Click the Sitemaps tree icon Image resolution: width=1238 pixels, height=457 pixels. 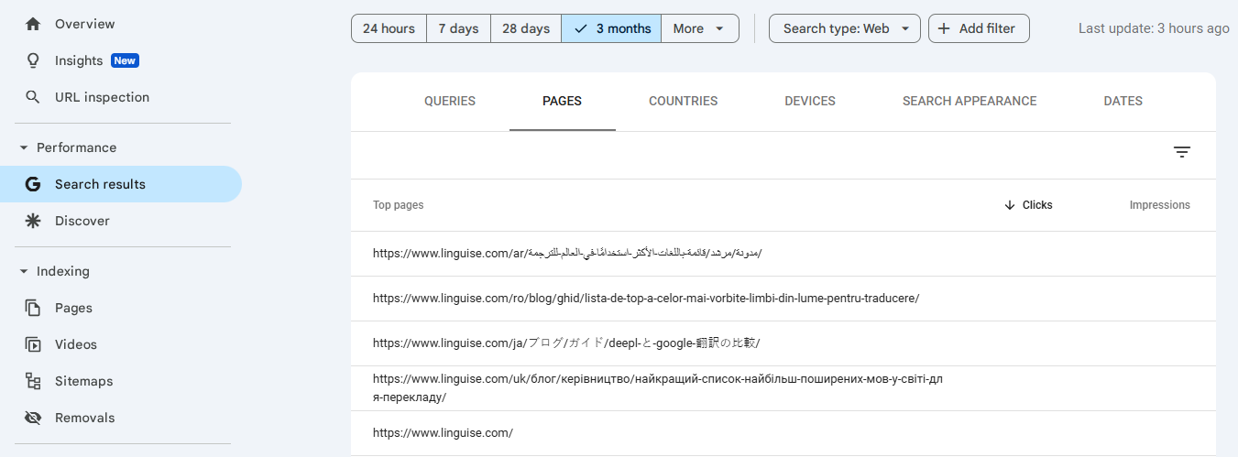[33, 381]
